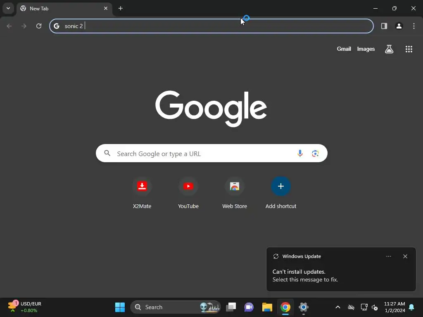Click the taskbar Search box
This screenshot has height=317, width=423.
click(x=175, y=307)
